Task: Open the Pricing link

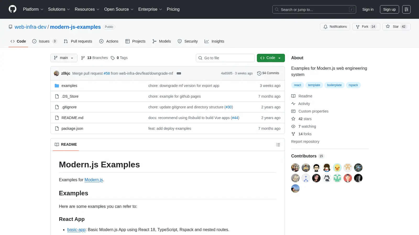Action: coord(173,9)
